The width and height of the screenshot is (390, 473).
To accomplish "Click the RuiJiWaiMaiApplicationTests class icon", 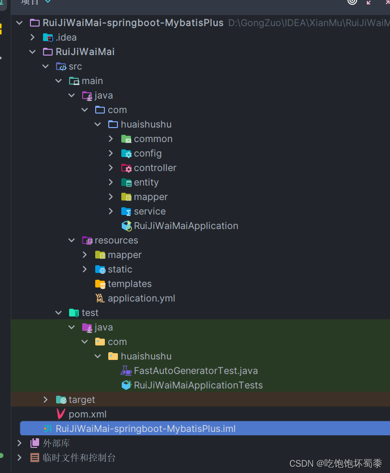I will 127,385.
